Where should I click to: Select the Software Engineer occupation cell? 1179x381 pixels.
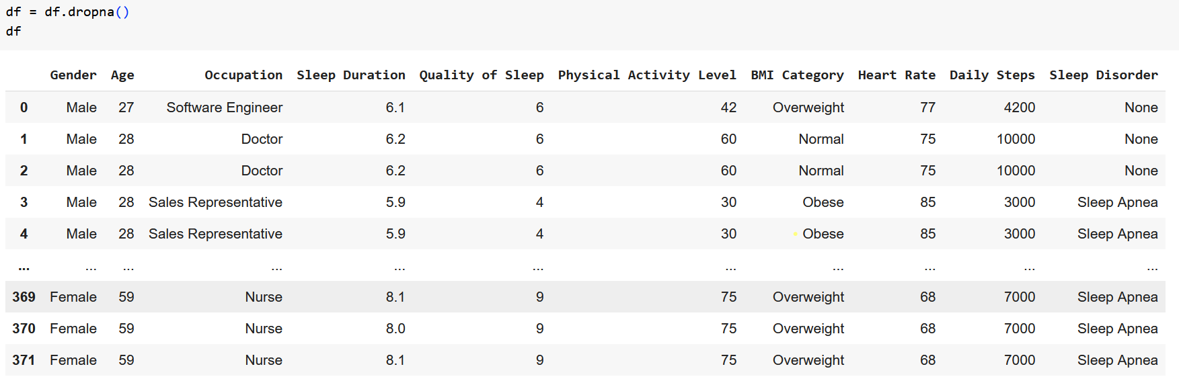224,108
